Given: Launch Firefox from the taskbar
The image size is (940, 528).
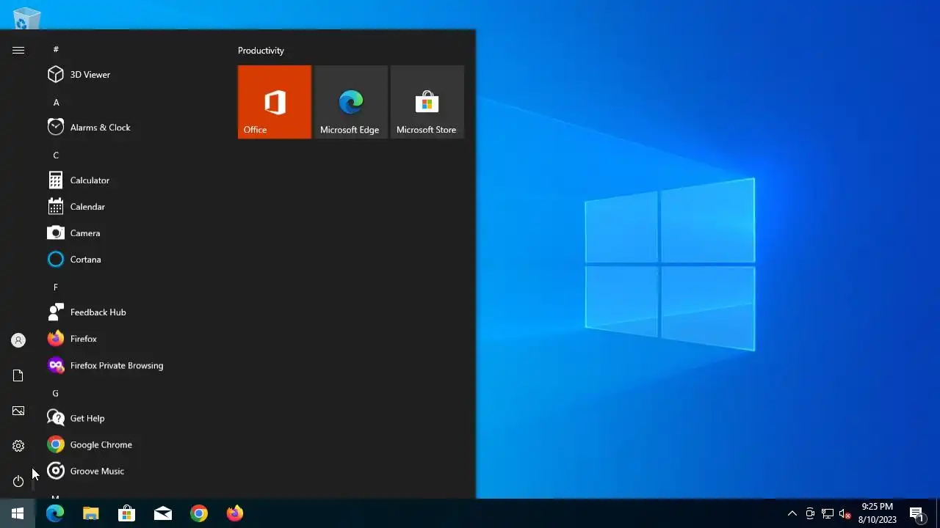Looking at the screenshot, I should tap(235, 513).
